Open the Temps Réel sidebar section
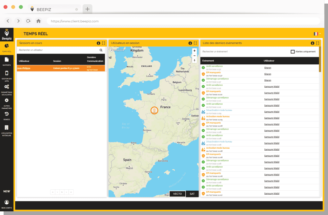Image resolution: width=328 pixels, height=215 pixels. tap(7, 48)
